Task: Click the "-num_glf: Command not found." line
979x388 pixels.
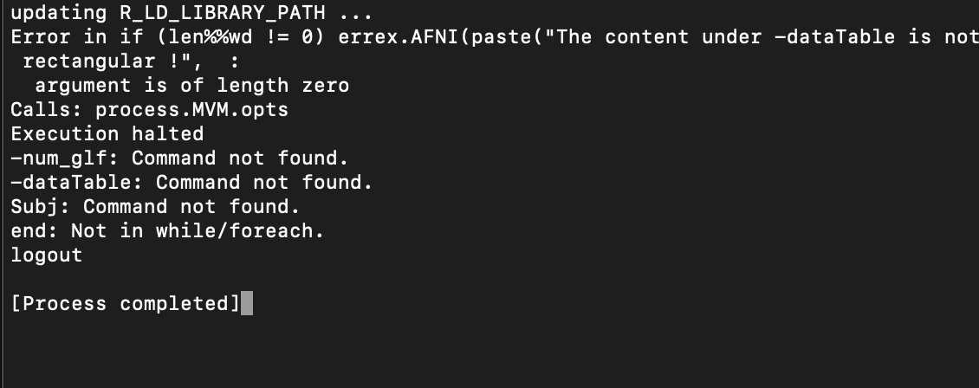Action: click(x=180, y=158)
